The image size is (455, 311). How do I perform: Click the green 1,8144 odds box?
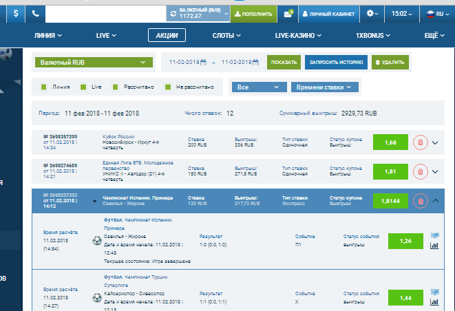pyautogui.click(x=390, y=201)
